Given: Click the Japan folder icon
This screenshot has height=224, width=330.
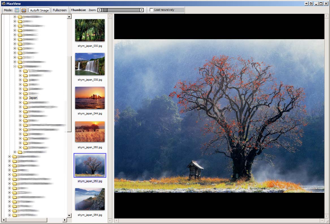Looking at the screenshot, I should (25, 98).
